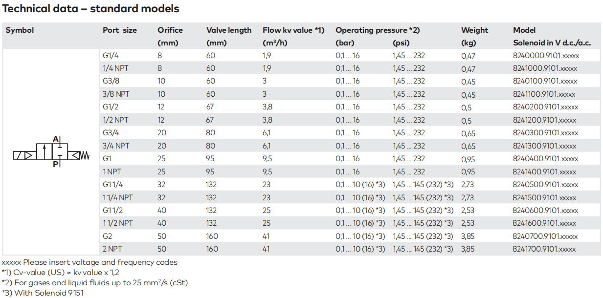Image resolution: width=603 pixels, height=298 pixels.
Task: Select weight value 3,85 in G2 row
Action: tap(468, 237)
